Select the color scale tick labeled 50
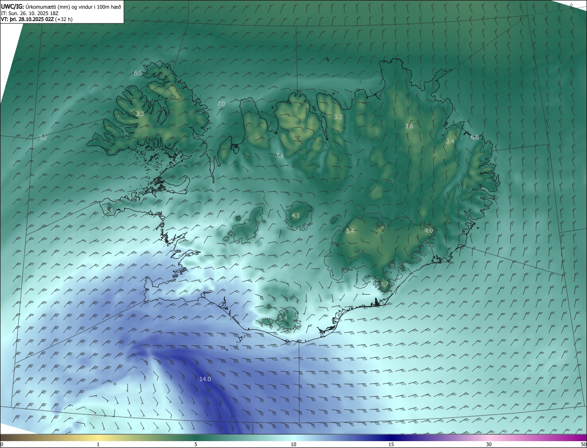The image size is (587, 448). point(583,444)
